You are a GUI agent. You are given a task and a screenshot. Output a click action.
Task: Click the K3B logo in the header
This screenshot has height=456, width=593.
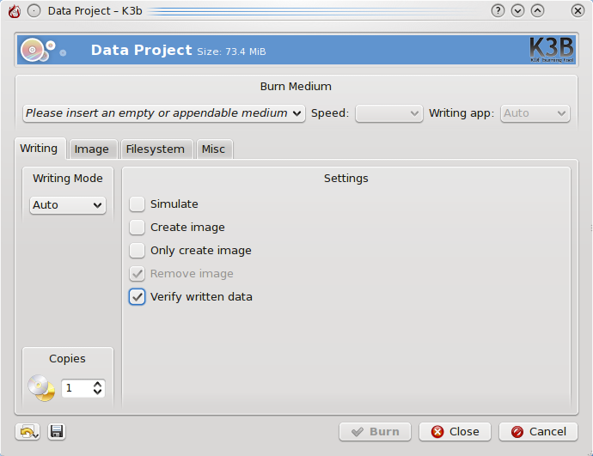551,50
